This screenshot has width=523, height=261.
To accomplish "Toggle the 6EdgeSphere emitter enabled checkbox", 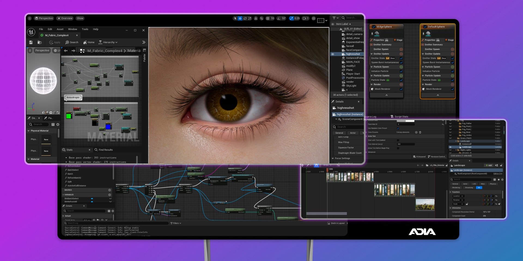I will (x=374, y=27).
